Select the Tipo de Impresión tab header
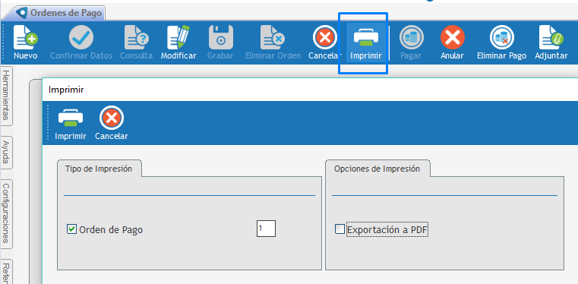 click(99, 169)
